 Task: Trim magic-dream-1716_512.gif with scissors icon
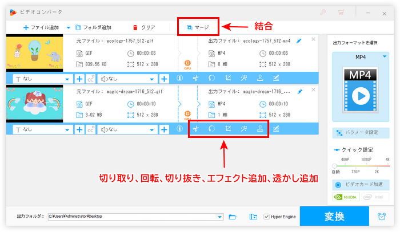[195, 129]
